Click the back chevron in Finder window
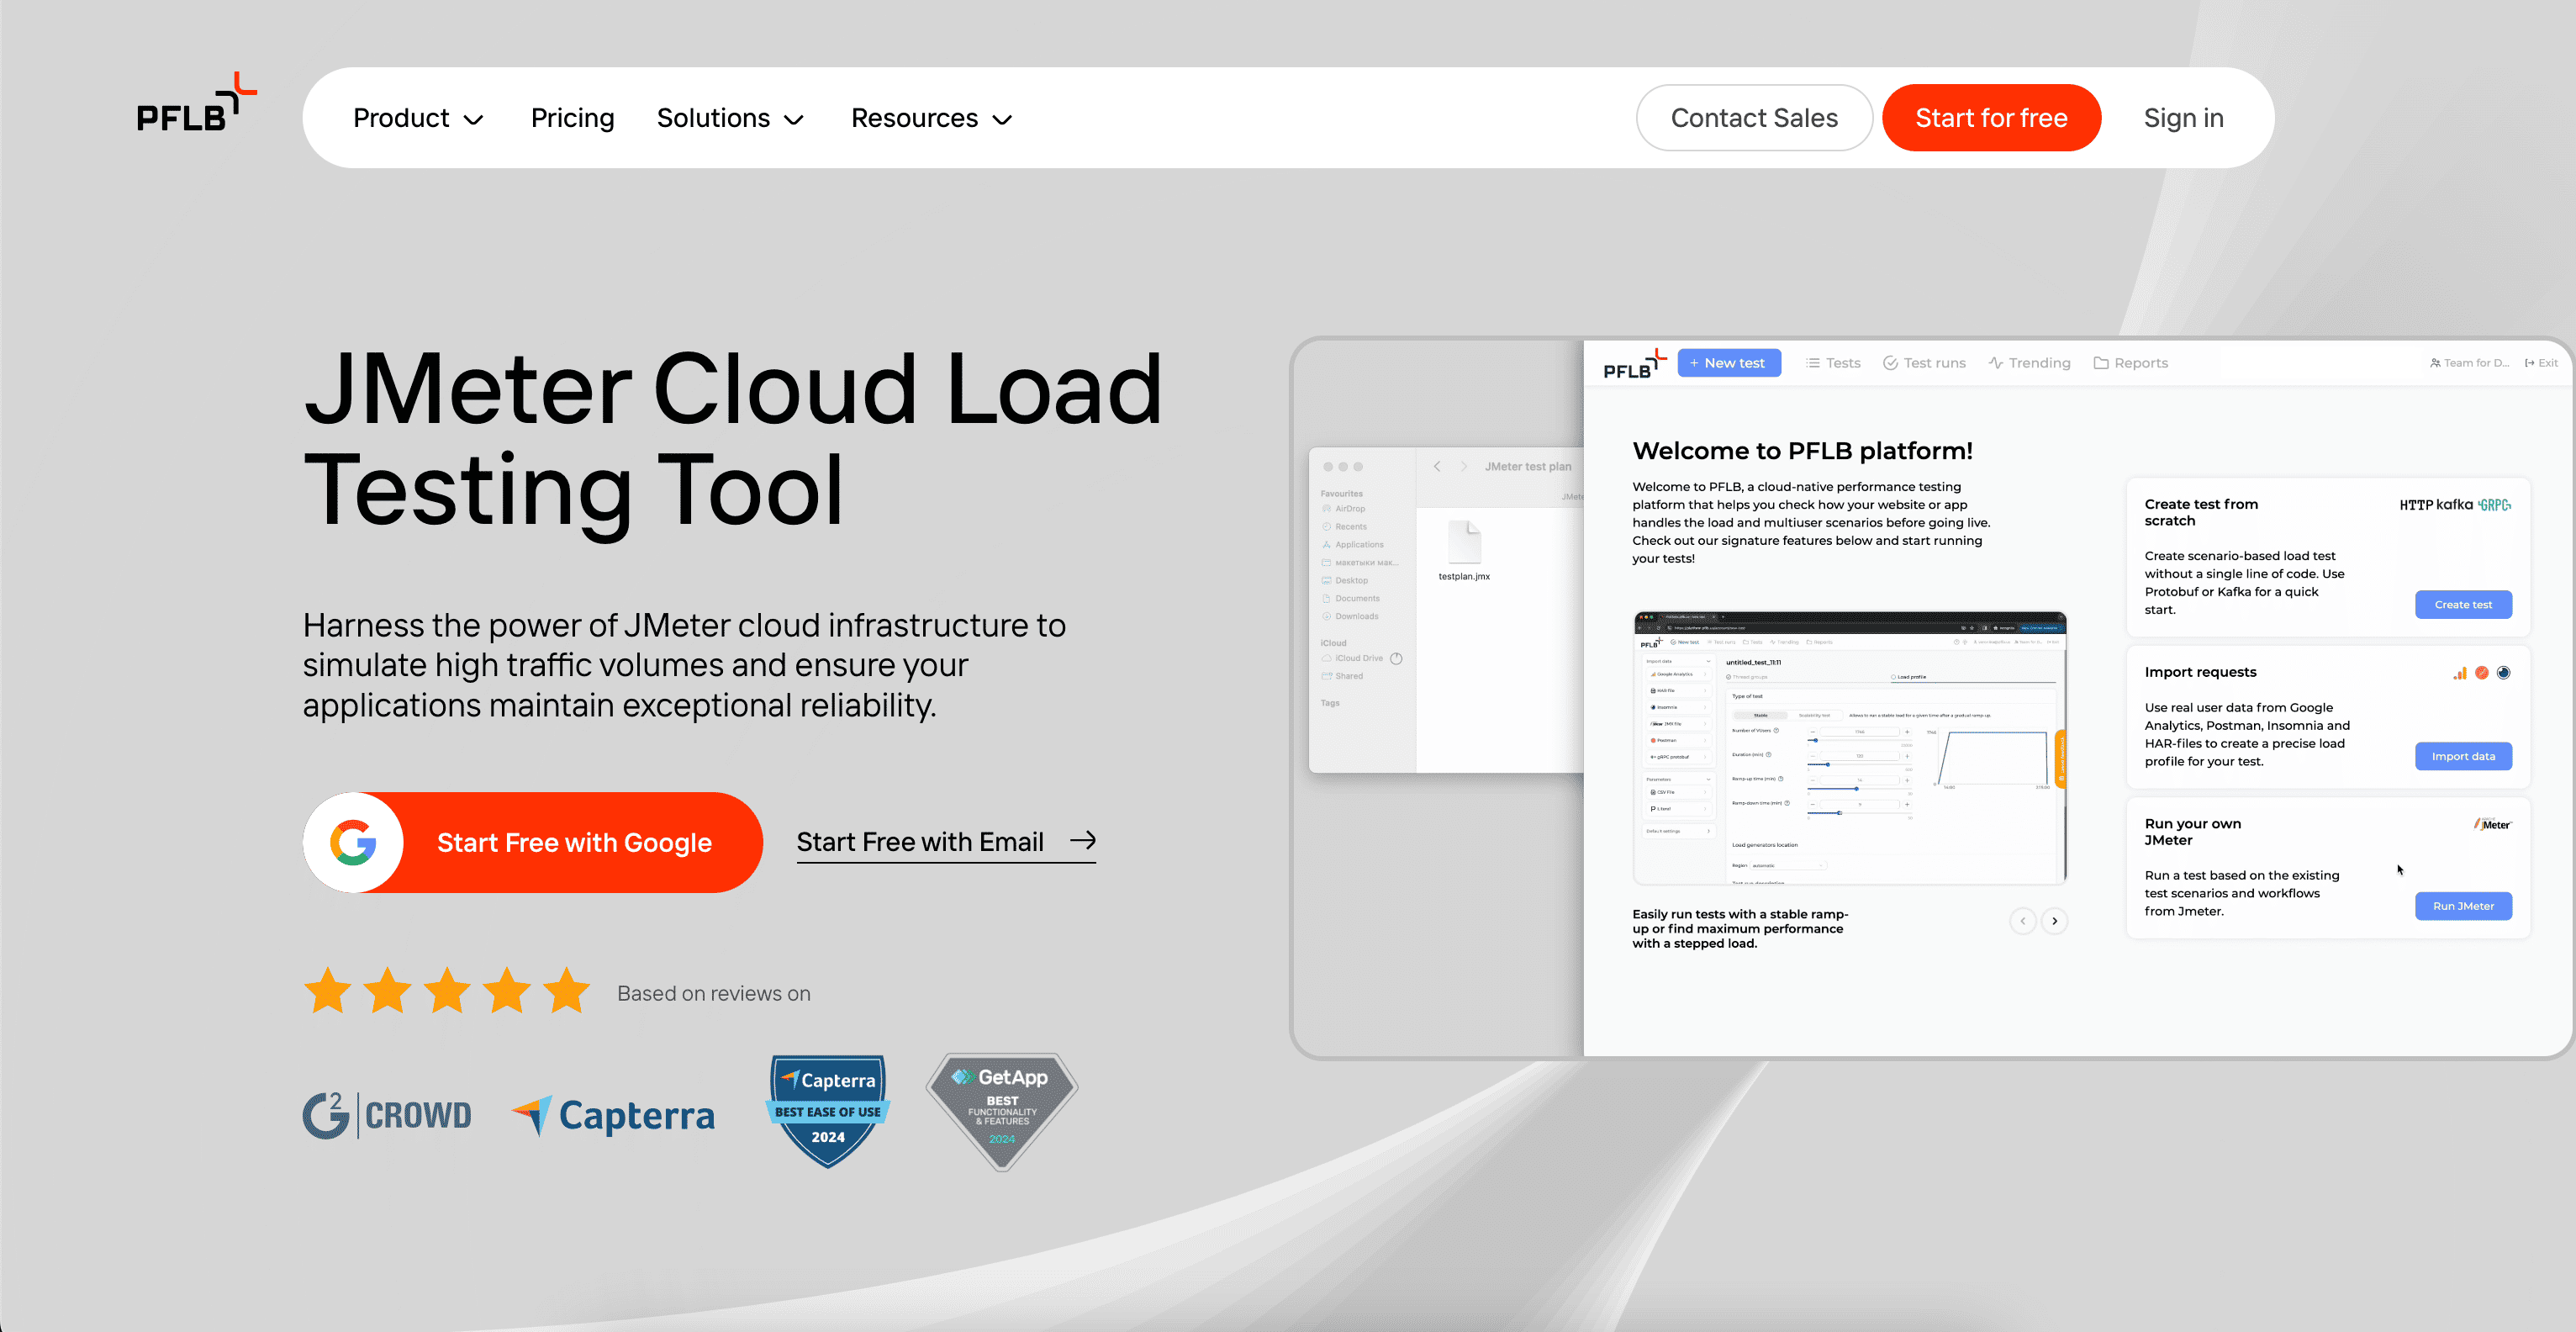 pyautogui.click(x=1437, y=466)
